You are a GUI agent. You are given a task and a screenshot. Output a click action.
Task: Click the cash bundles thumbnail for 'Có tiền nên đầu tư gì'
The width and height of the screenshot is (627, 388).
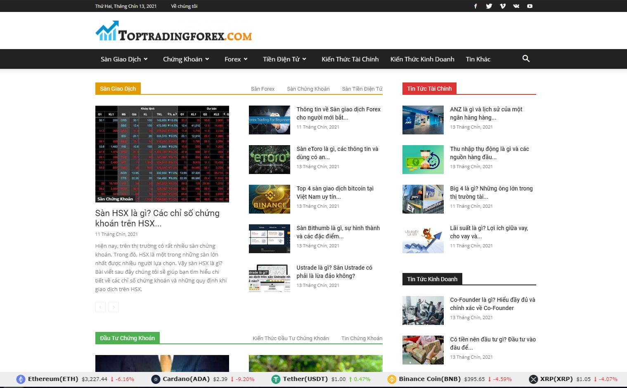point(423,350)
